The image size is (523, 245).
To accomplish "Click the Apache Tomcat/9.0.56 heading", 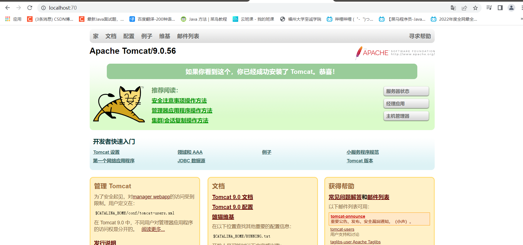I will point(133,51).
